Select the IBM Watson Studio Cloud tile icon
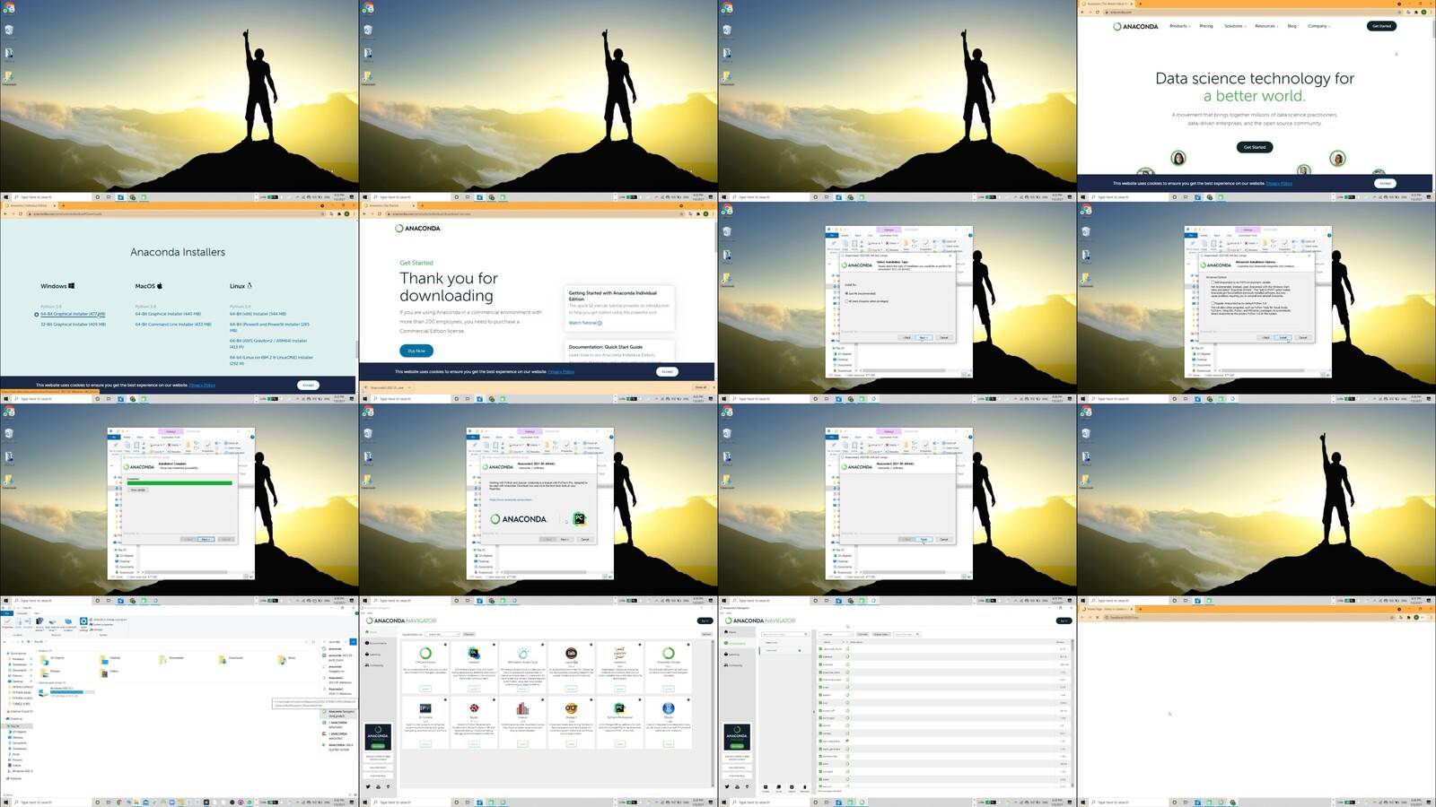 (522, 653)
